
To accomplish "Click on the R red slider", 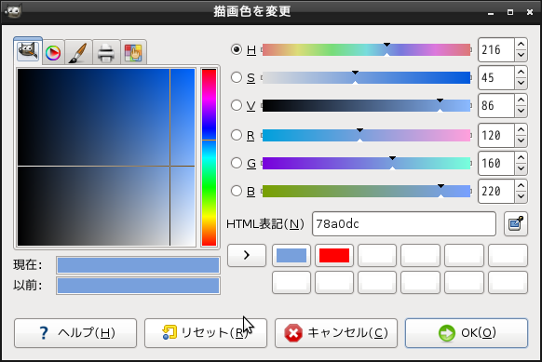I will point(366,136).
